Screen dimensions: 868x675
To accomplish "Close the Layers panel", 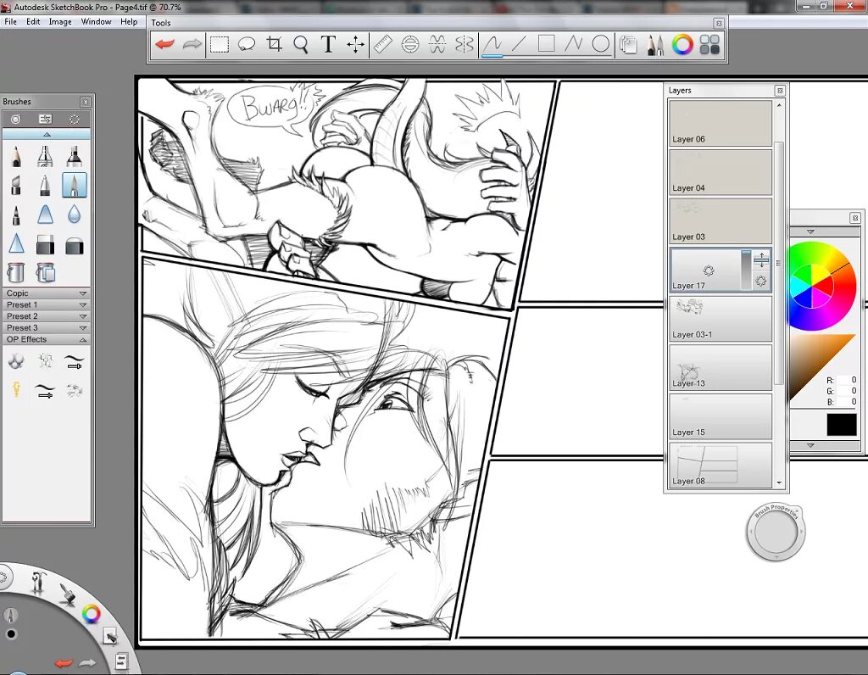I will 780,90.
